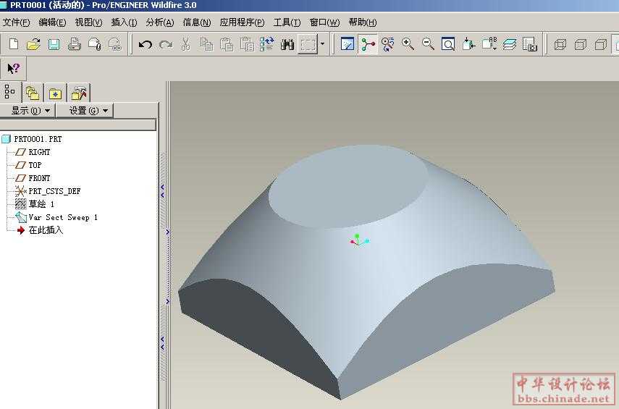
Task: Switch to the Connections tab
Action: tap(79, 93)
